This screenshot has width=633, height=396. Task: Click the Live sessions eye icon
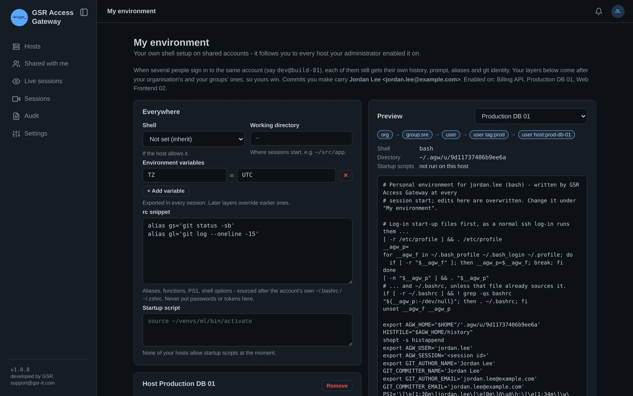(16, 81)
